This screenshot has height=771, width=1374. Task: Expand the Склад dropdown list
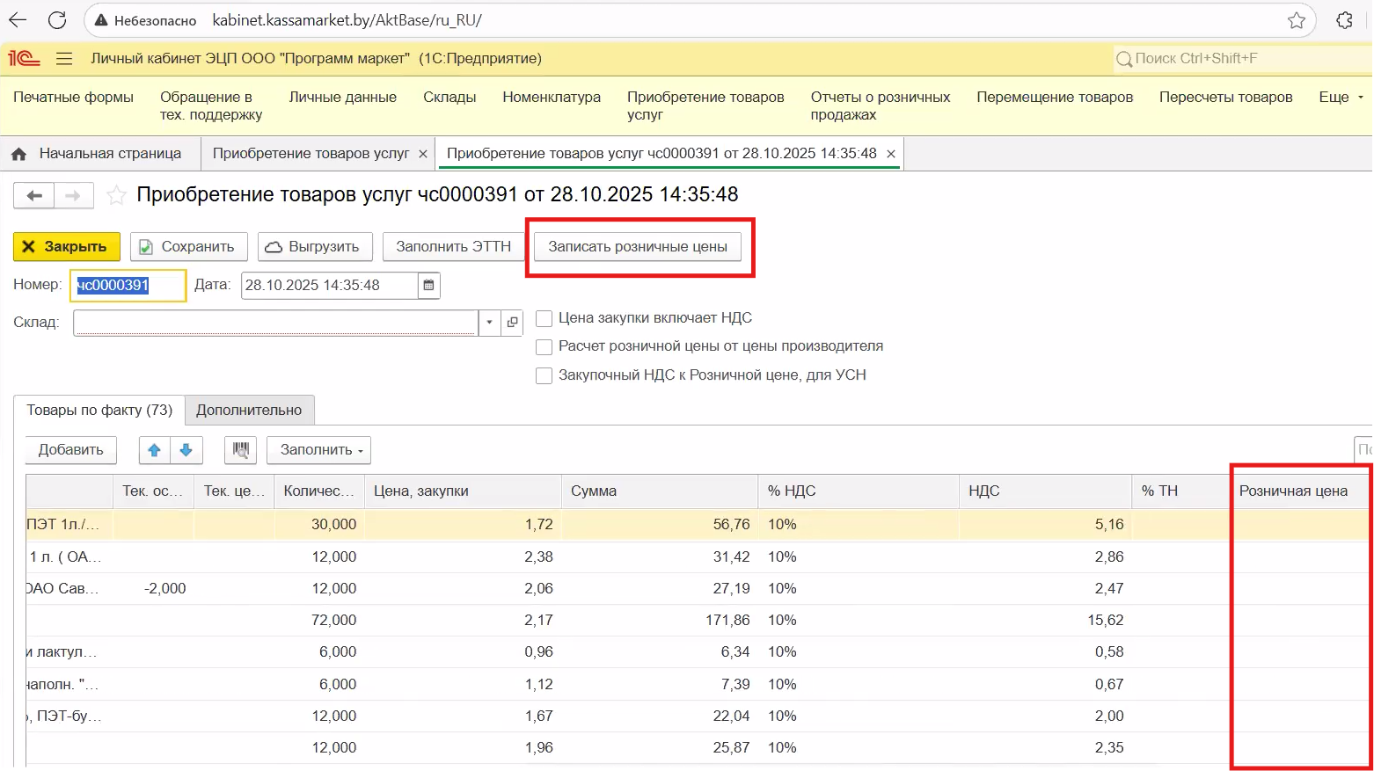tap(490, 323)
